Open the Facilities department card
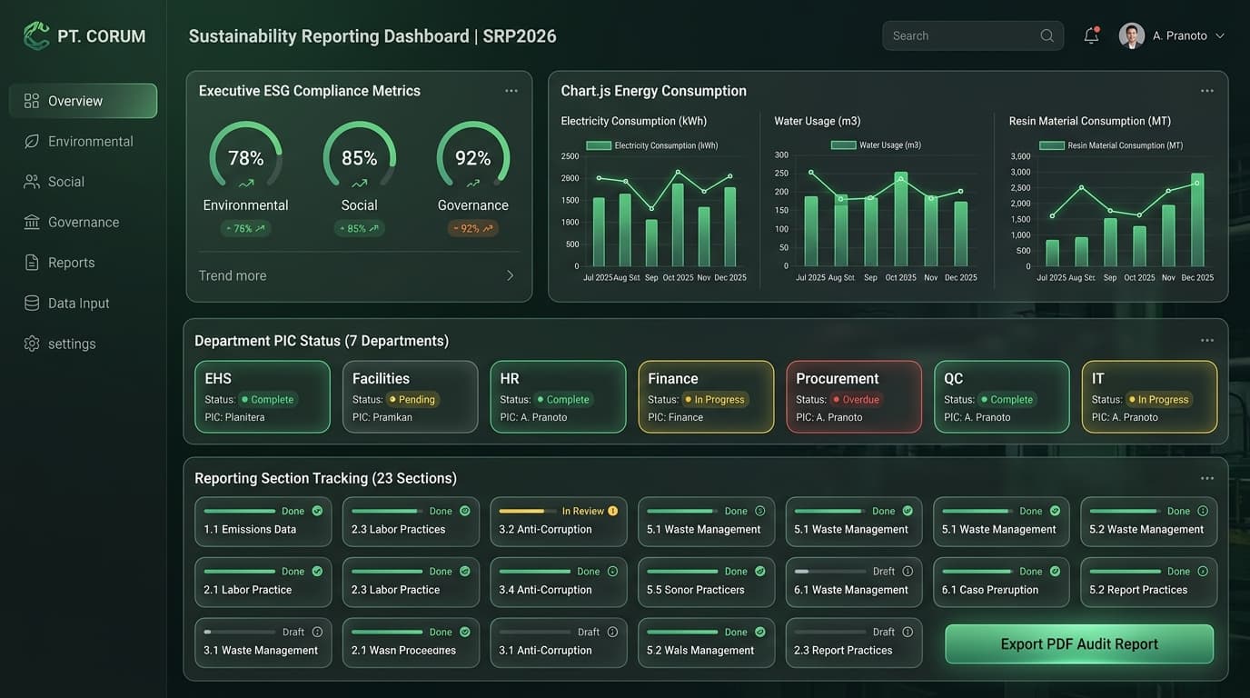 (410, 397)
